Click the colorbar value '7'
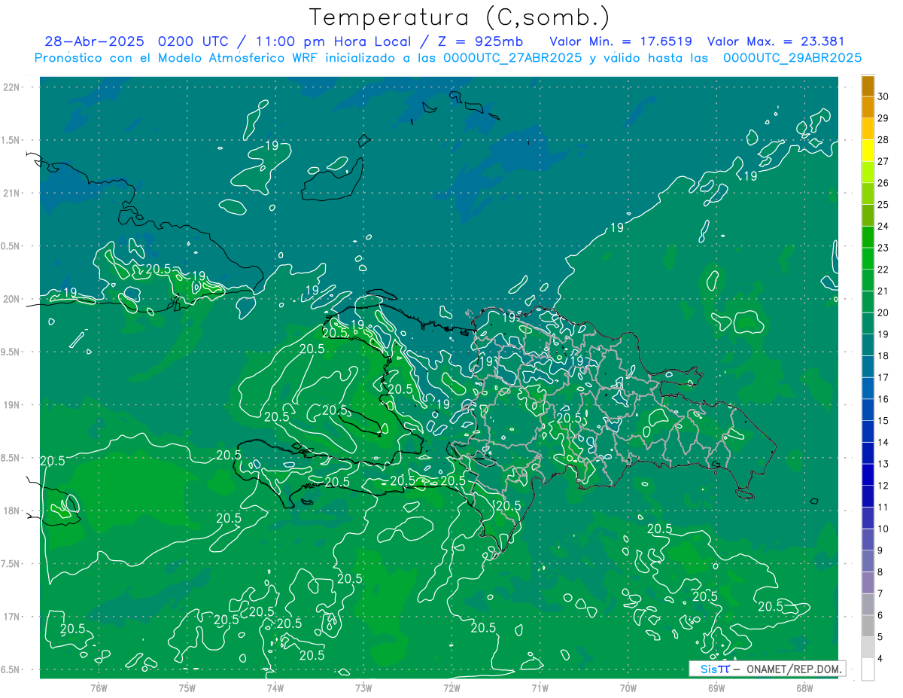Image resolution: width=903 pixels, height=698 pixels. coord(880,594)
